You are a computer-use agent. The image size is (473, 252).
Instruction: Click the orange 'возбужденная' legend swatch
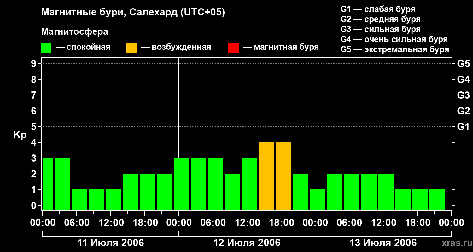pyautogui.click(x=131, y=48)
